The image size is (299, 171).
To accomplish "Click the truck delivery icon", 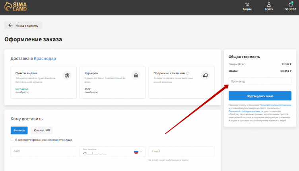I will point(205,75).
